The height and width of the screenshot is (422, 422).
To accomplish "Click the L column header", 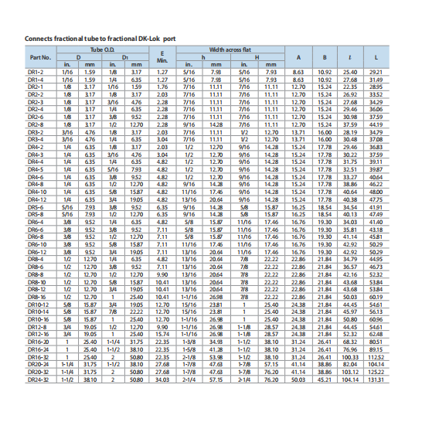I will tap(376, 57).
